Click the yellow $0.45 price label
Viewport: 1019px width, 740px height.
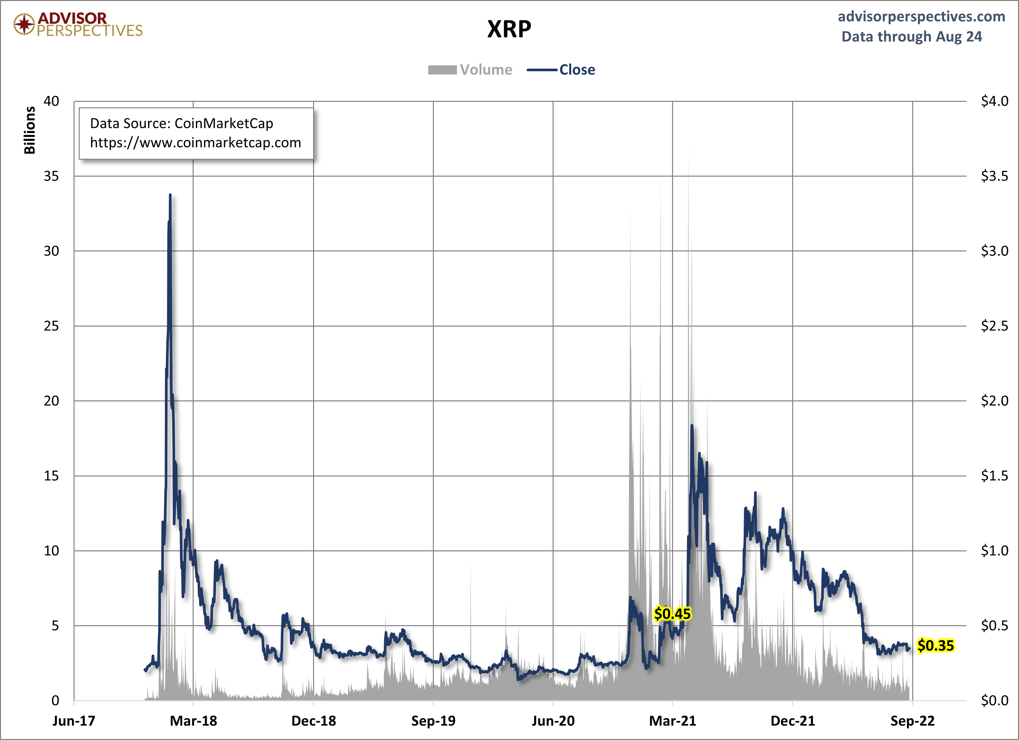coord(672,614)
